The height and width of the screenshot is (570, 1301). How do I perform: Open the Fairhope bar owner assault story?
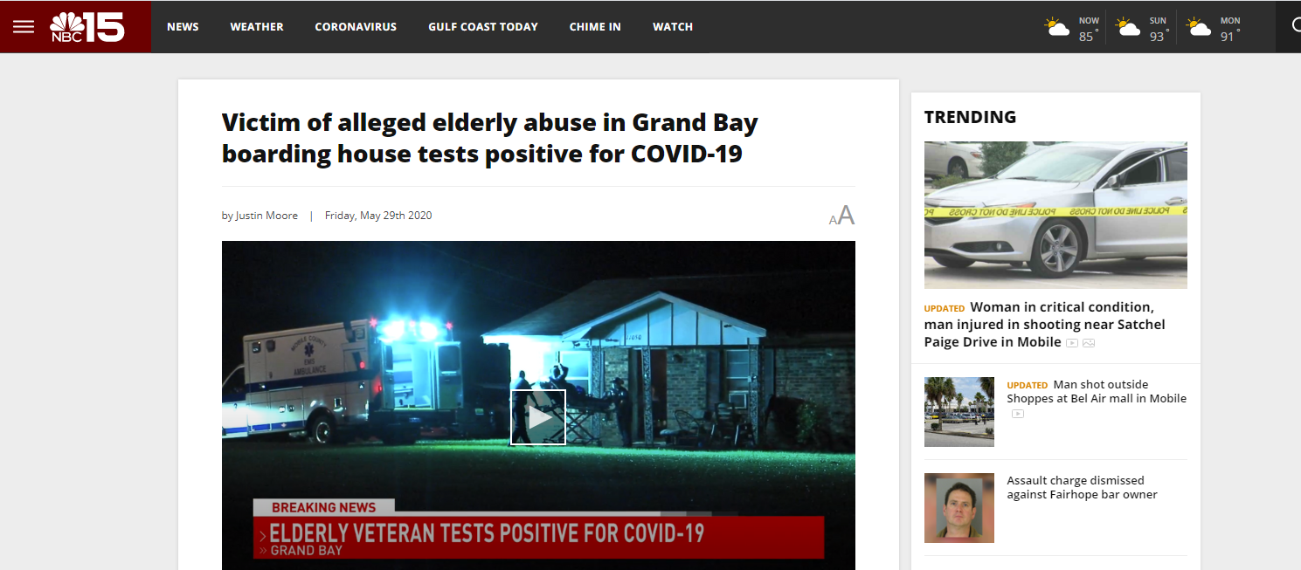[1082, 487]
